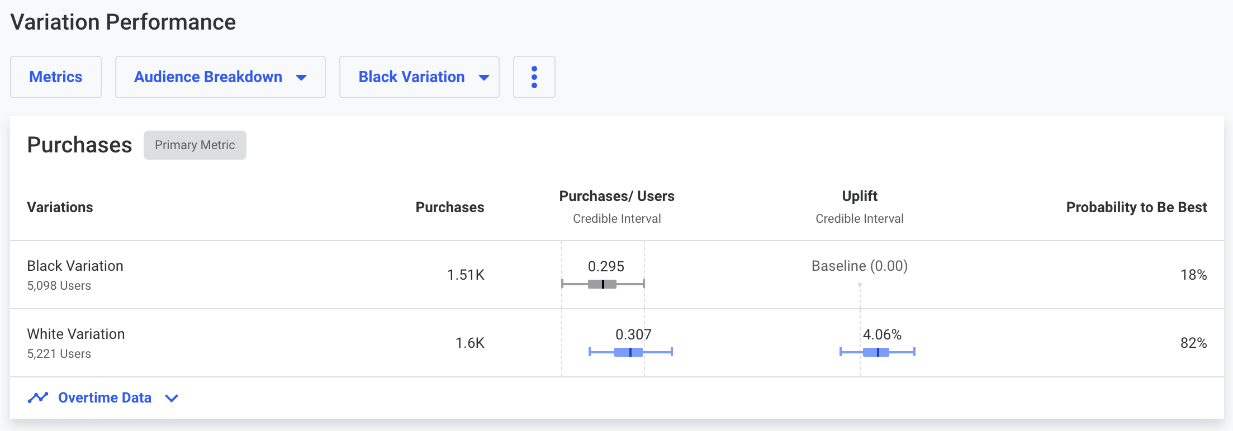Click the 1.6K purchases value
Viewport: 1233px width, 431px height.
point(470,343)
